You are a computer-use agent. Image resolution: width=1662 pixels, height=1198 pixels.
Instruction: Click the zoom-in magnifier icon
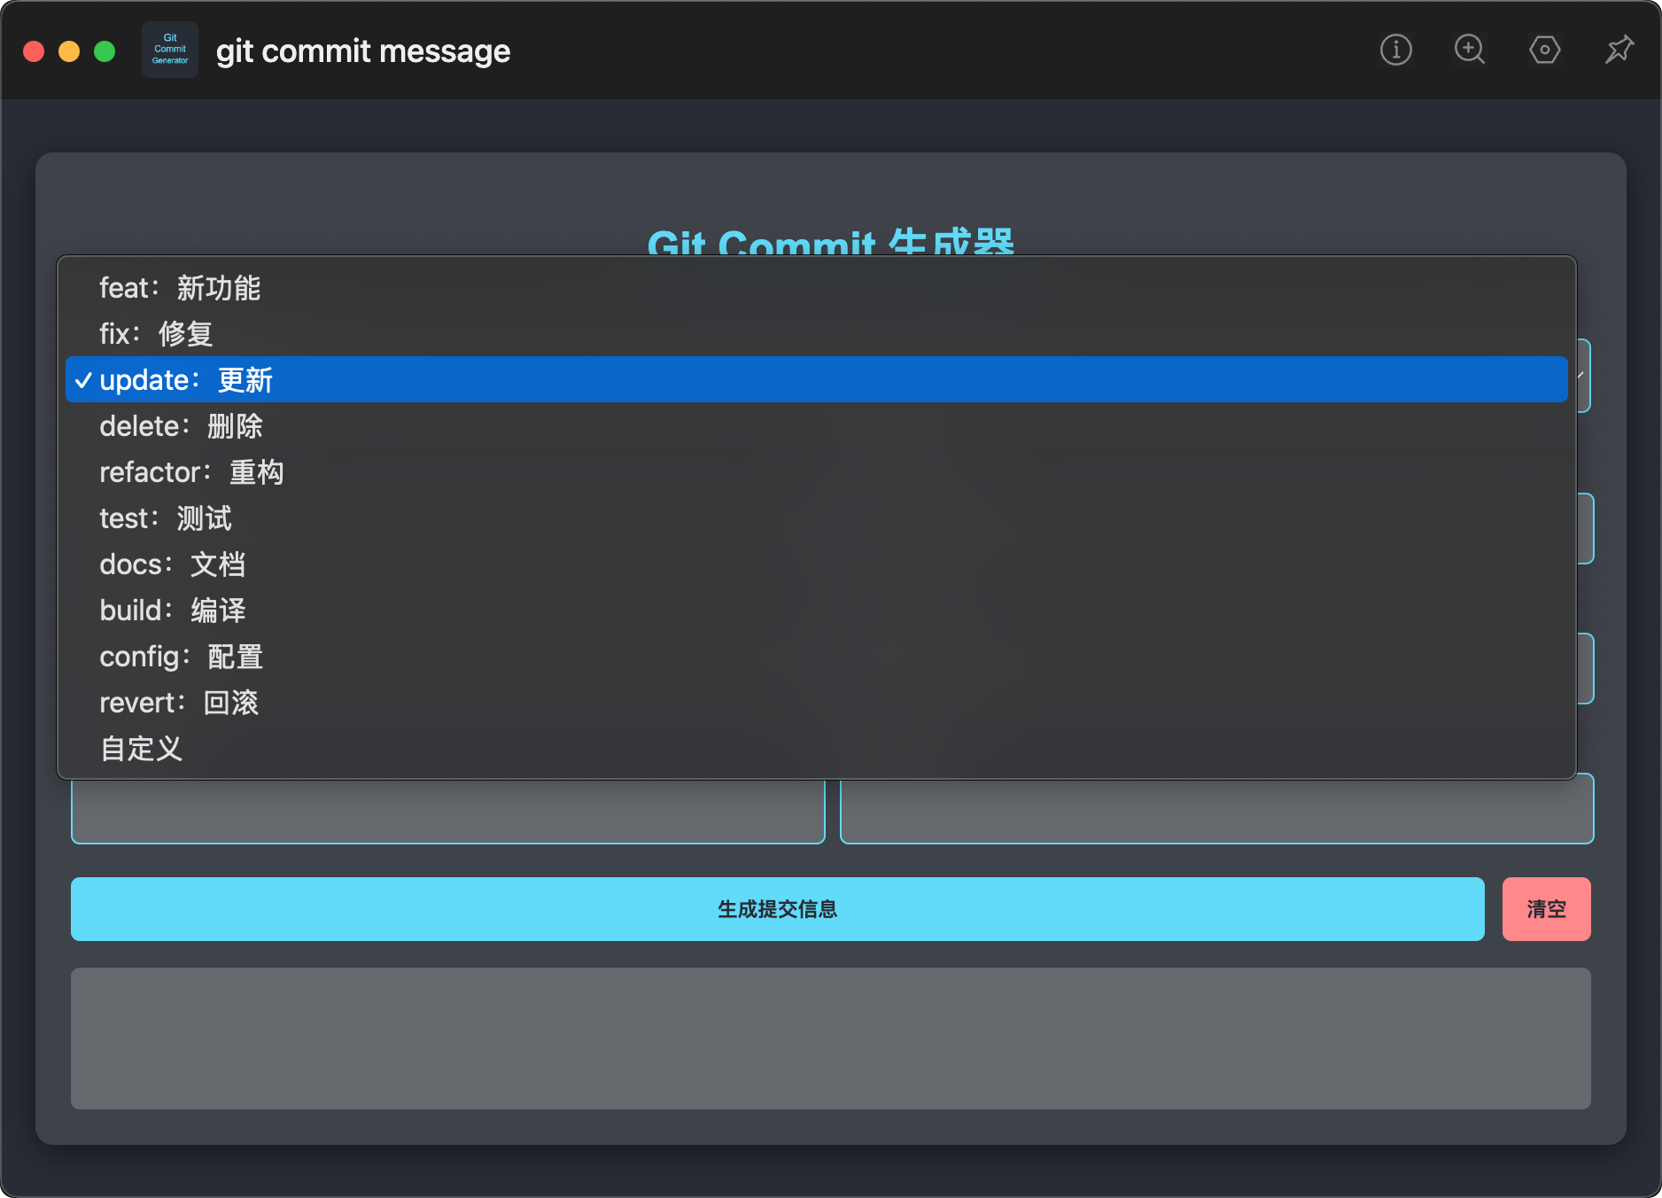[x=1470, y=50]
